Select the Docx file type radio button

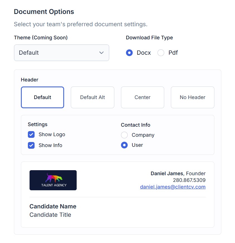[129, 53]
